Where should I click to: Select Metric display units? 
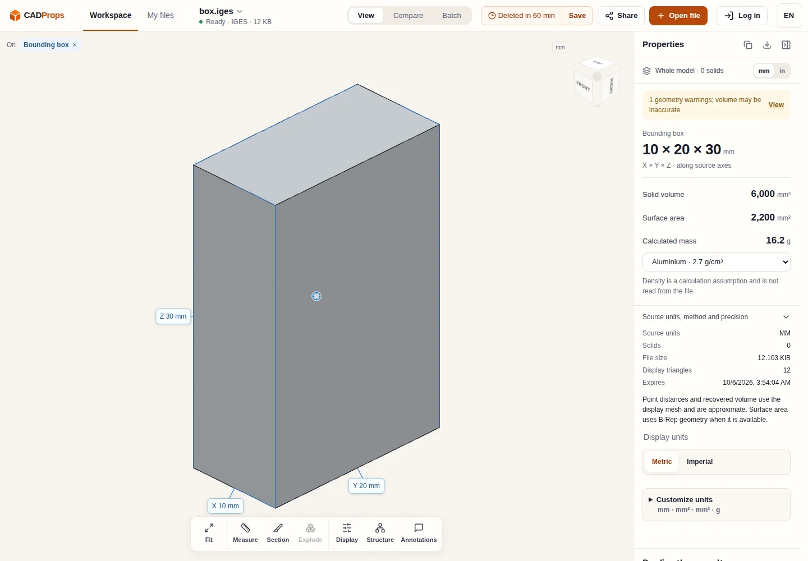point(662,462)
